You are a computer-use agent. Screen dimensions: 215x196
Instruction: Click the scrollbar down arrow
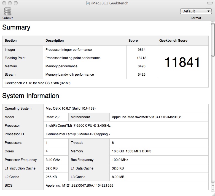click(x=213, y=190)
